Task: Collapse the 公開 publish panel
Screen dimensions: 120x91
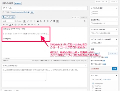Action: pyautogui.click(x=116, y=49)
